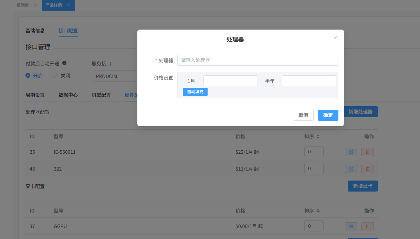Focus the 处理器 name input field
This screenshot has height=239, width=420.
258,60
